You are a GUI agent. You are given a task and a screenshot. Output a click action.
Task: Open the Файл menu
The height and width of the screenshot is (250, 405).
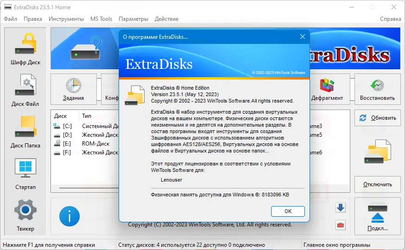click(10, 19)
